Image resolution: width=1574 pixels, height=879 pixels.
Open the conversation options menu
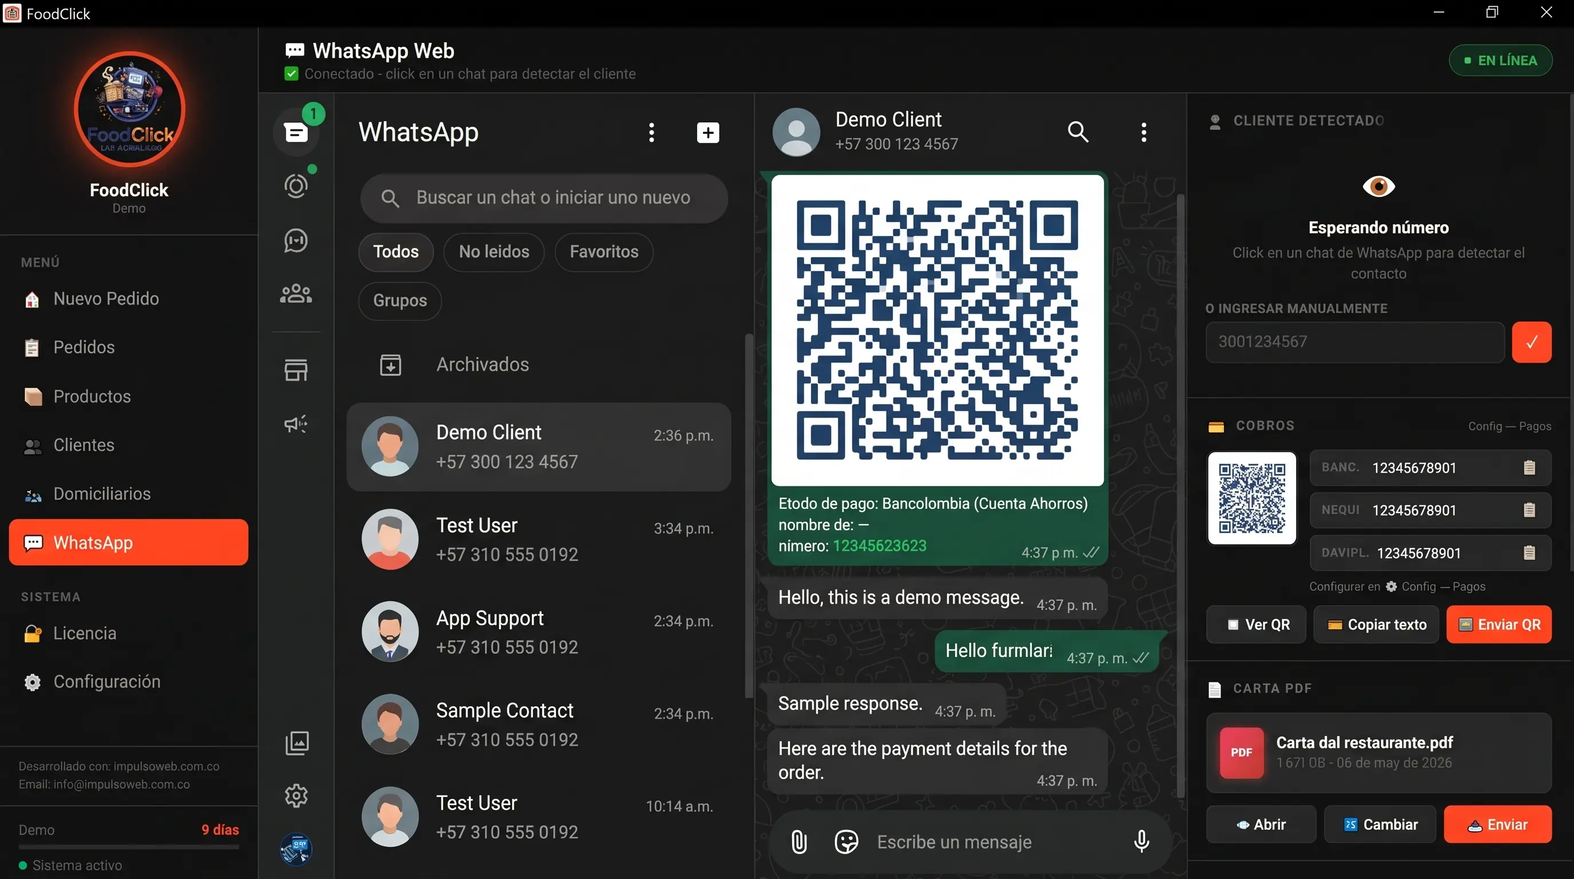[1144, 132]
